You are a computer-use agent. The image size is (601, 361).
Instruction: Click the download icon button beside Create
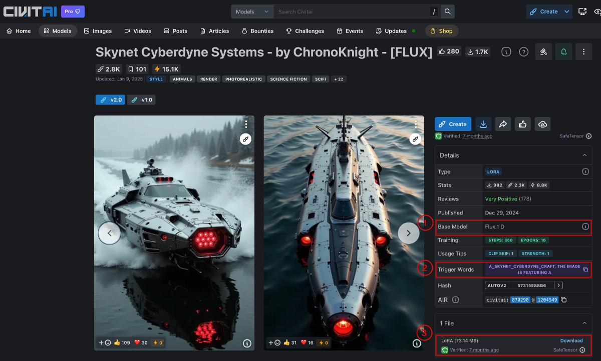[483, 124]
